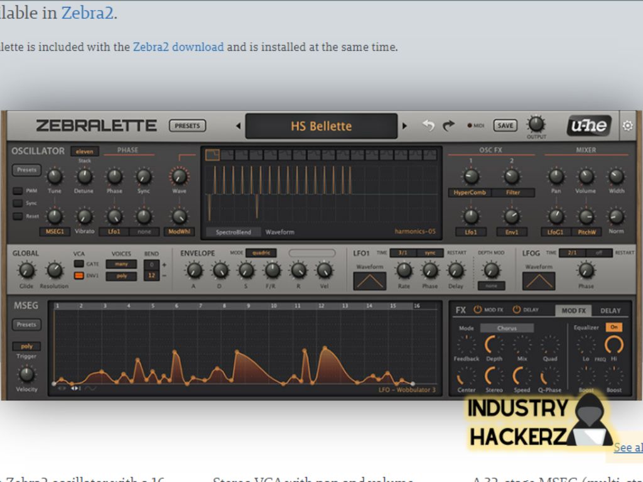Toggle the VCA Env1 switch

78,275
